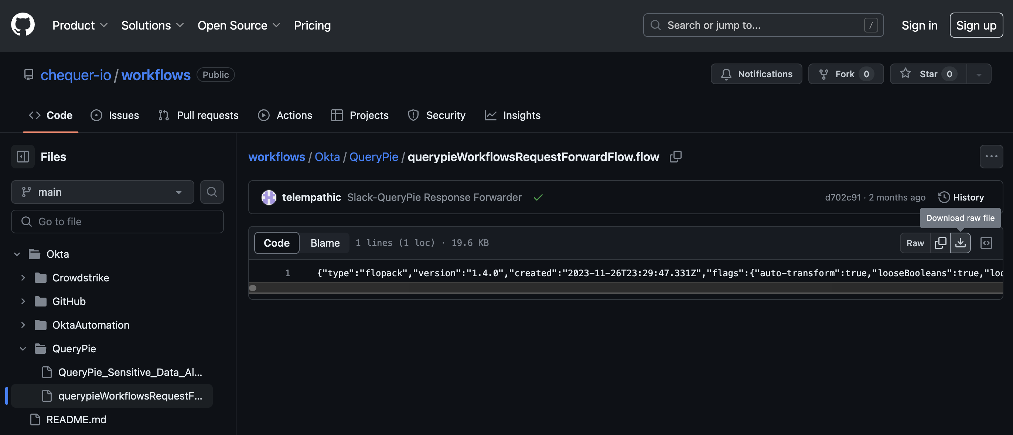Open the symbols panel icon

(986, 243)
